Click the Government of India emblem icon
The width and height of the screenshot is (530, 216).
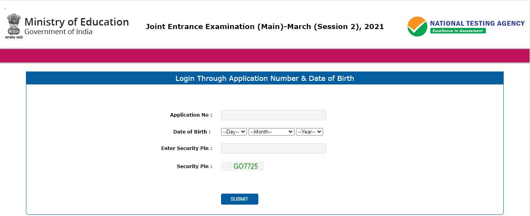14,25
